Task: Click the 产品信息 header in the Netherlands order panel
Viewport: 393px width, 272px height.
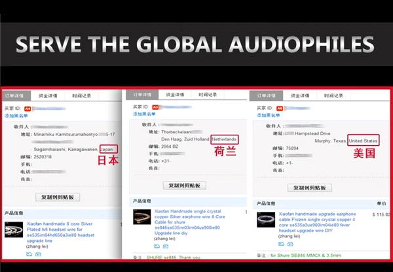Action: click(x=142, y=201)
